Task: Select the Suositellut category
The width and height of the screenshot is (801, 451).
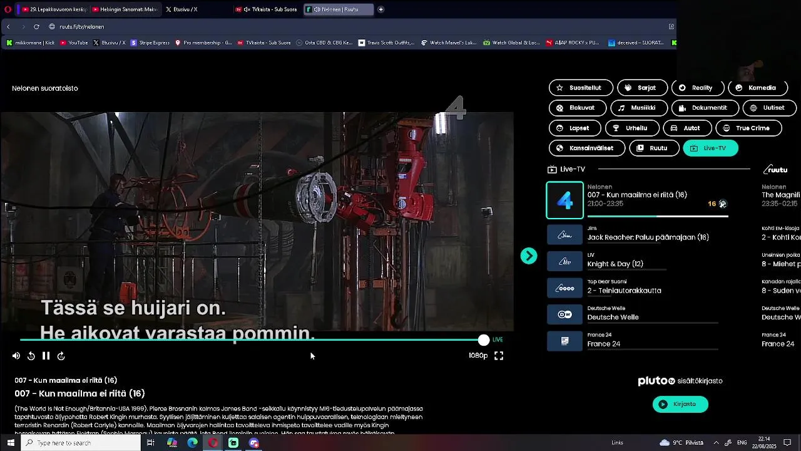Action: (x=581, y=88)
